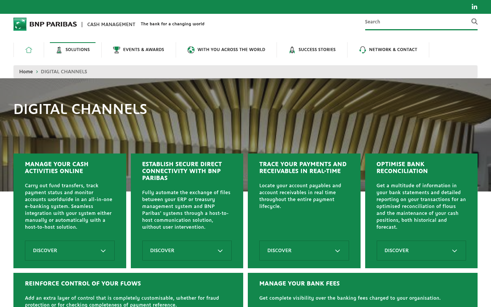Click the Digital Channels breadcrumb text

click(64, 72)
